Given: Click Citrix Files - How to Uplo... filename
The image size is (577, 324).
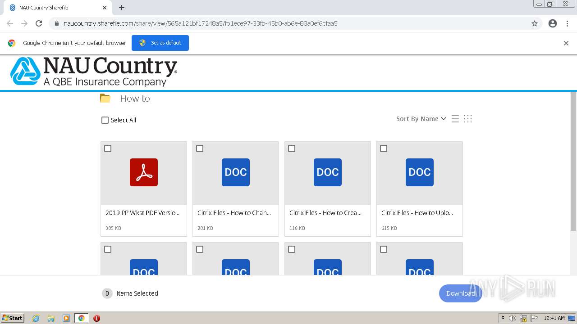Looking at the screenshot, I should click(x=417, y=213).
